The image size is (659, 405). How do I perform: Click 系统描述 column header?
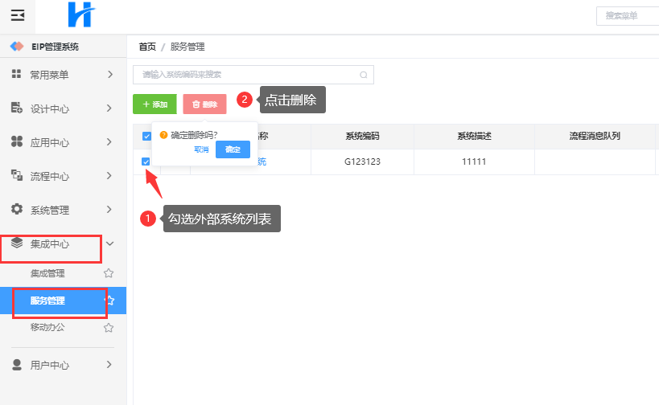pyautogui.click(x=474, y=136)
